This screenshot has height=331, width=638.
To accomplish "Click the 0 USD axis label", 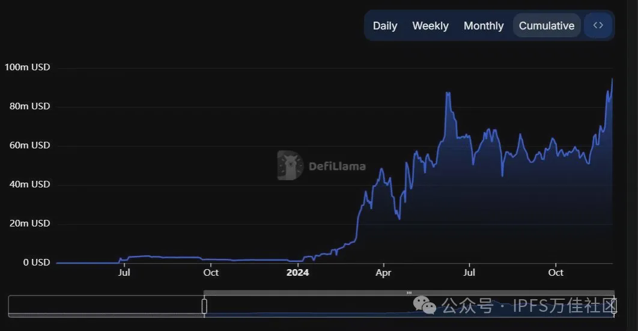I will [37, 263].
